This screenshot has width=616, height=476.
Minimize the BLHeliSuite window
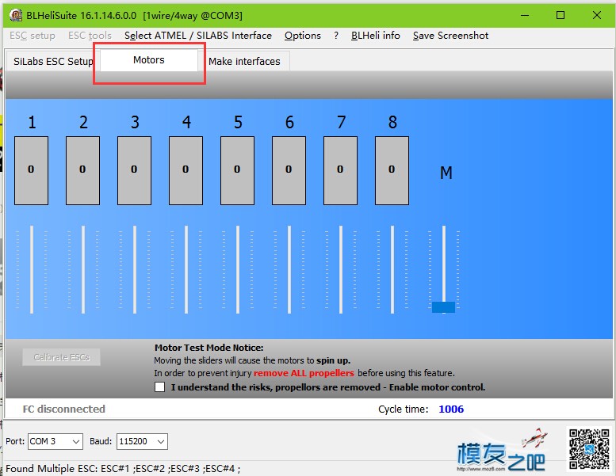tap(525, 15)
